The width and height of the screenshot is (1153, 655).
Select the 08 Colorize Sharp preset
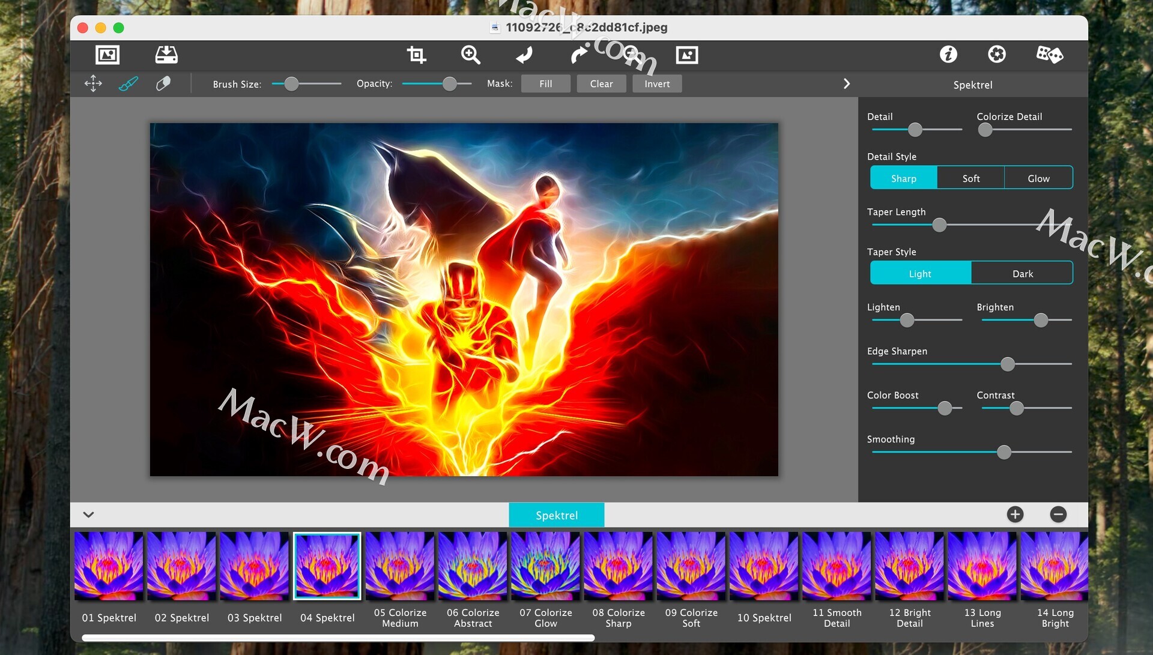618,566
